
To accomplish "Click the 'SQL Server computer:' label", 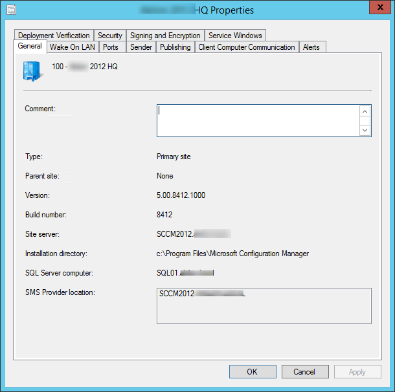I will click(x=59, y=273).
